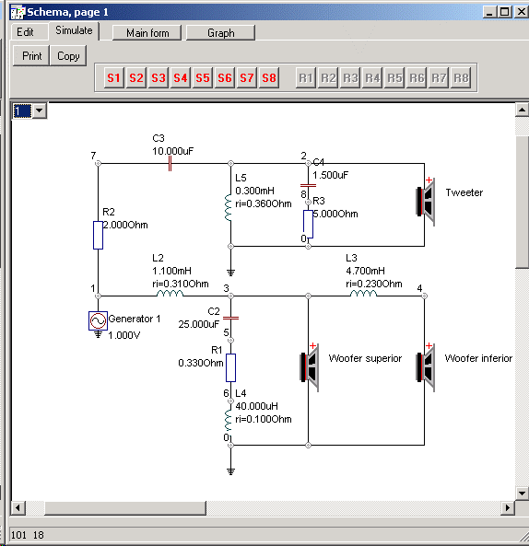Screen dimensions: 529x546
Task: Click the Generator 1 source symbol
Action: pyautogui.click(x=98, y=320)
